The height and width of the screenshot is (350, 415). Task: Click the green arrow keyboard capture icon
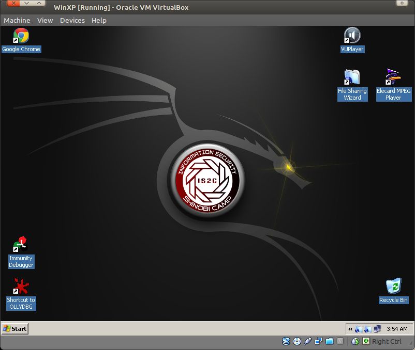coord(366,341)
